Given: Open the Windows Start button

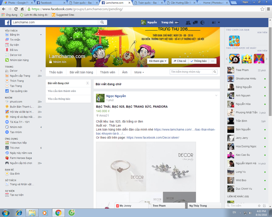Looking at the screenshot, I should click(6, 213).
